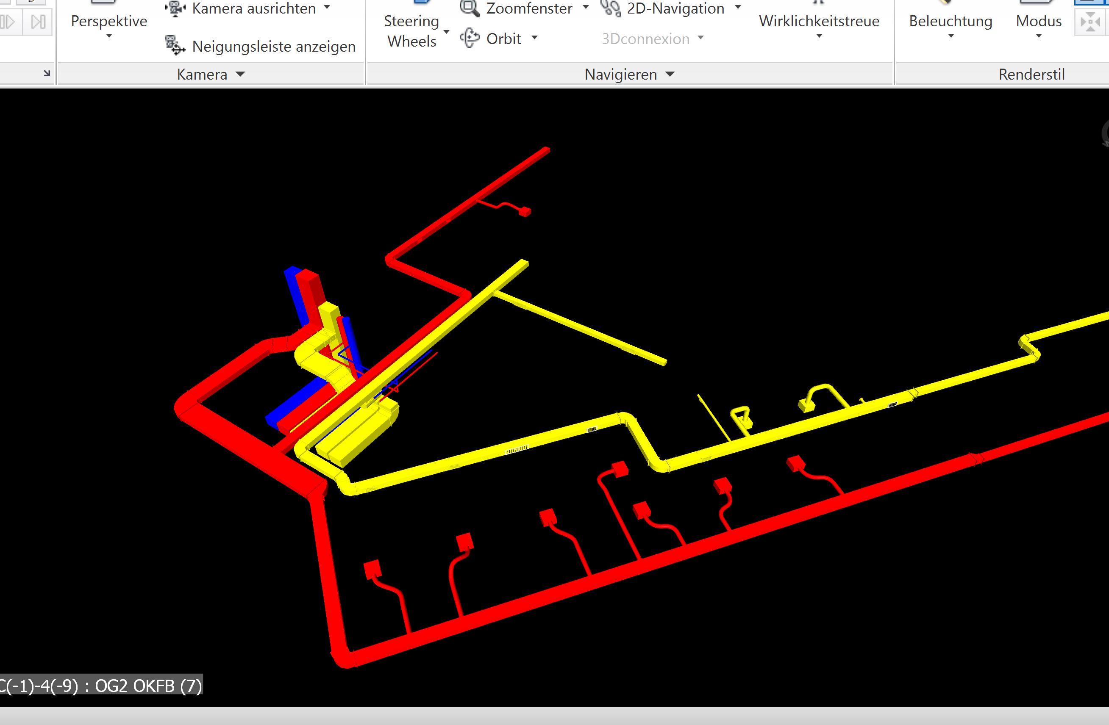
Task: Select the 2D-Navigation footsteps icon
Action: click(610, 8)
